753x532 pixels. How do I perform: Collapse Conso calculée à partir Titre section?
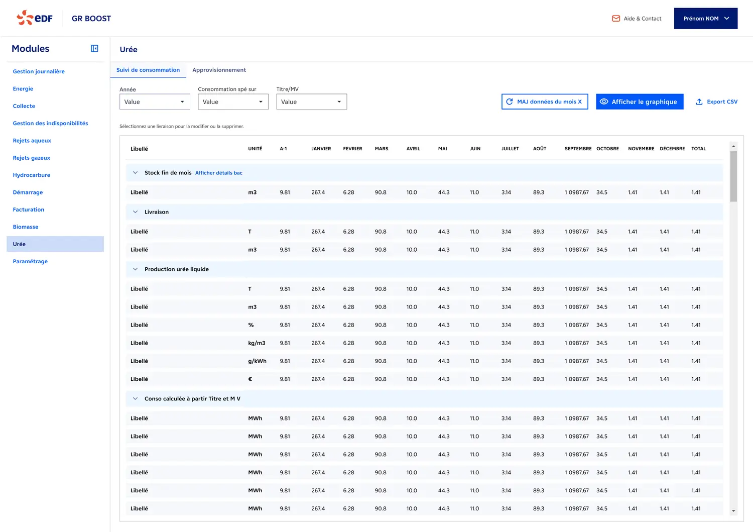pos(135,399)
